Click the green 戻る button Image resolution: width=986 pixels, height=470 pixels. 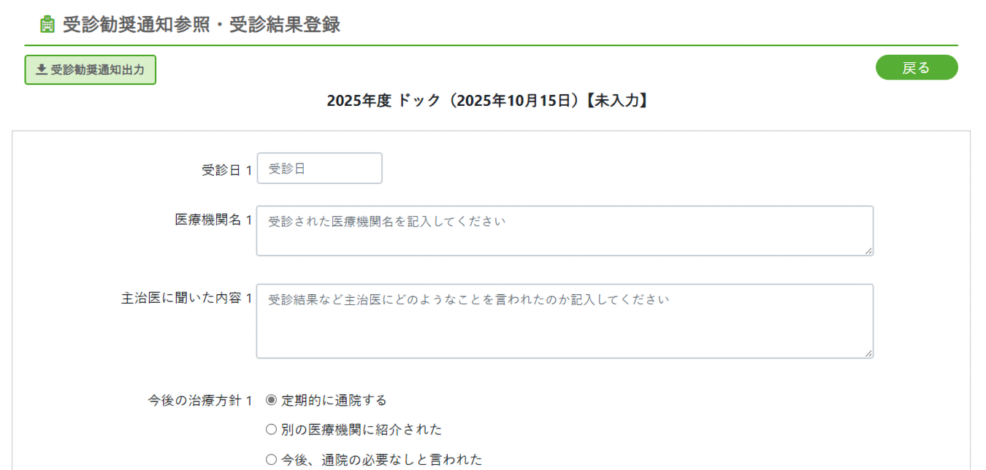pyautogui.click(x=916, y=68)
